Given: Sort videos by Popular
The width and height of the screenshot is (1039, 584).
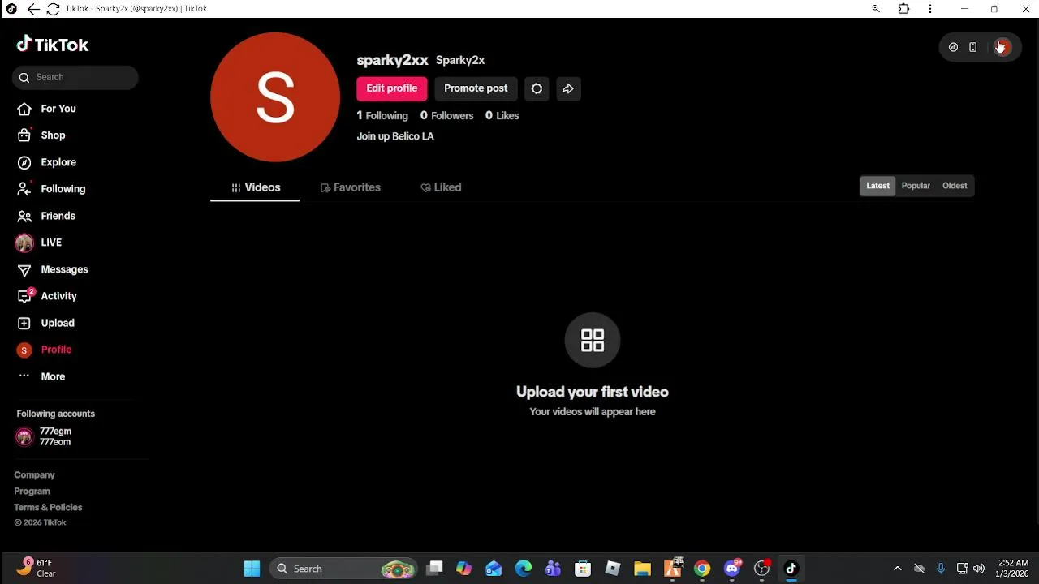Looking at the screenshot, I should pyautogui.click(x=916, y=186).
